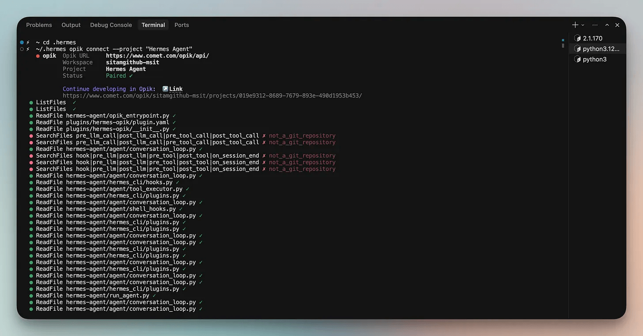The width and height of the screenshot is (643, 336).
Task: Click the 'Paired' status text
Action: coord(116,76)
